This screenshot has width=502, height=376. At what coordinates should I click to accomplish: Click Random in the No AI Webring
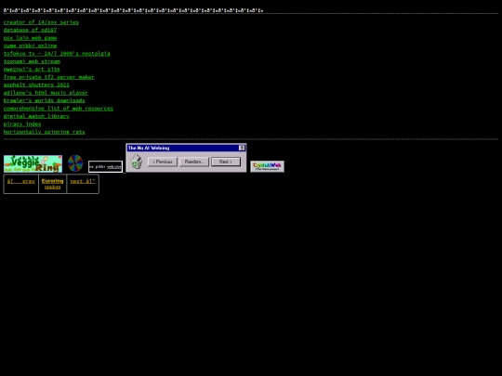[194, 162]
